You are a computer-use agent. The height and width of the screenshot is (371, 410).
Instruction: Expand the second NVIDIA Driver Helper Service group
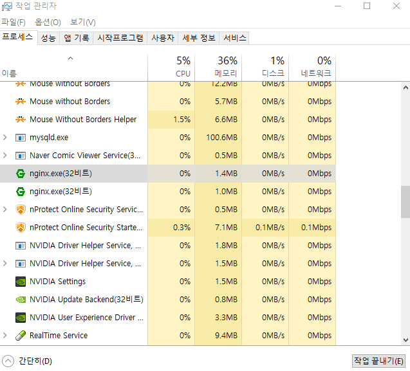(5, 264)
